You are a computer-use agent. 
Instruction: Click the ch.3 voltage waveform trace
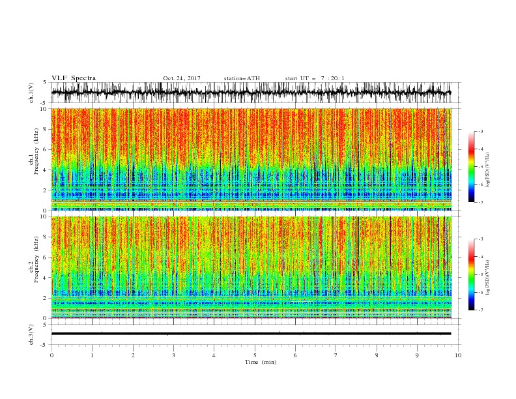tap(251, 334)
